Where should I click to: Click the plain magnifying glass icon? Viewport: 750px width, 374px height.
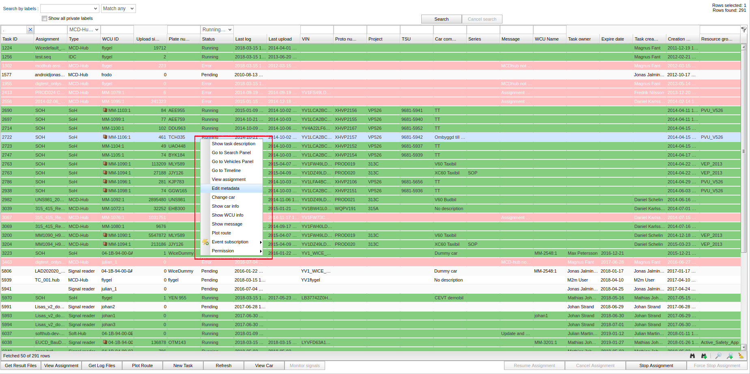(x=718, y=356)
